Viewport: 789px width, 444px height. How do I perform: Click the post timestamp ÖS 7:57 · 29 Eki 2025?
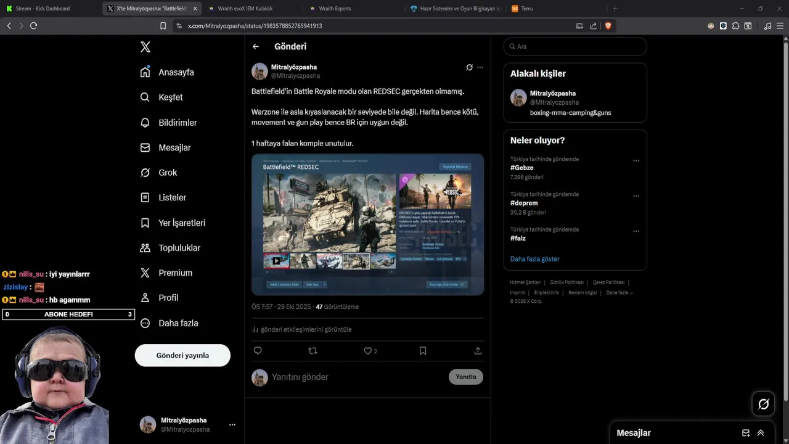click(x=280, y=306)
